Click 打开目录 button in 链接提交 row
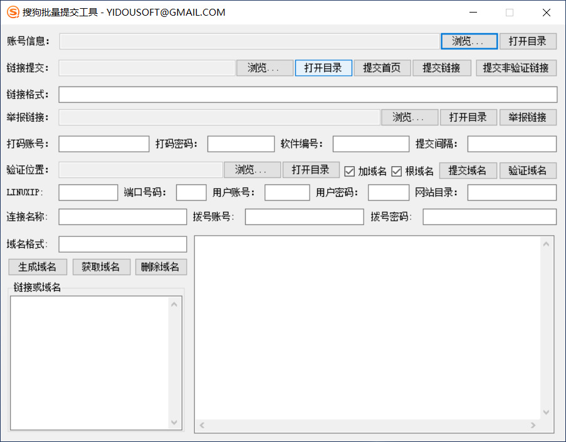The height and width of the screenshot is (442, 566). pyautogui.click(x=323, y=68)
